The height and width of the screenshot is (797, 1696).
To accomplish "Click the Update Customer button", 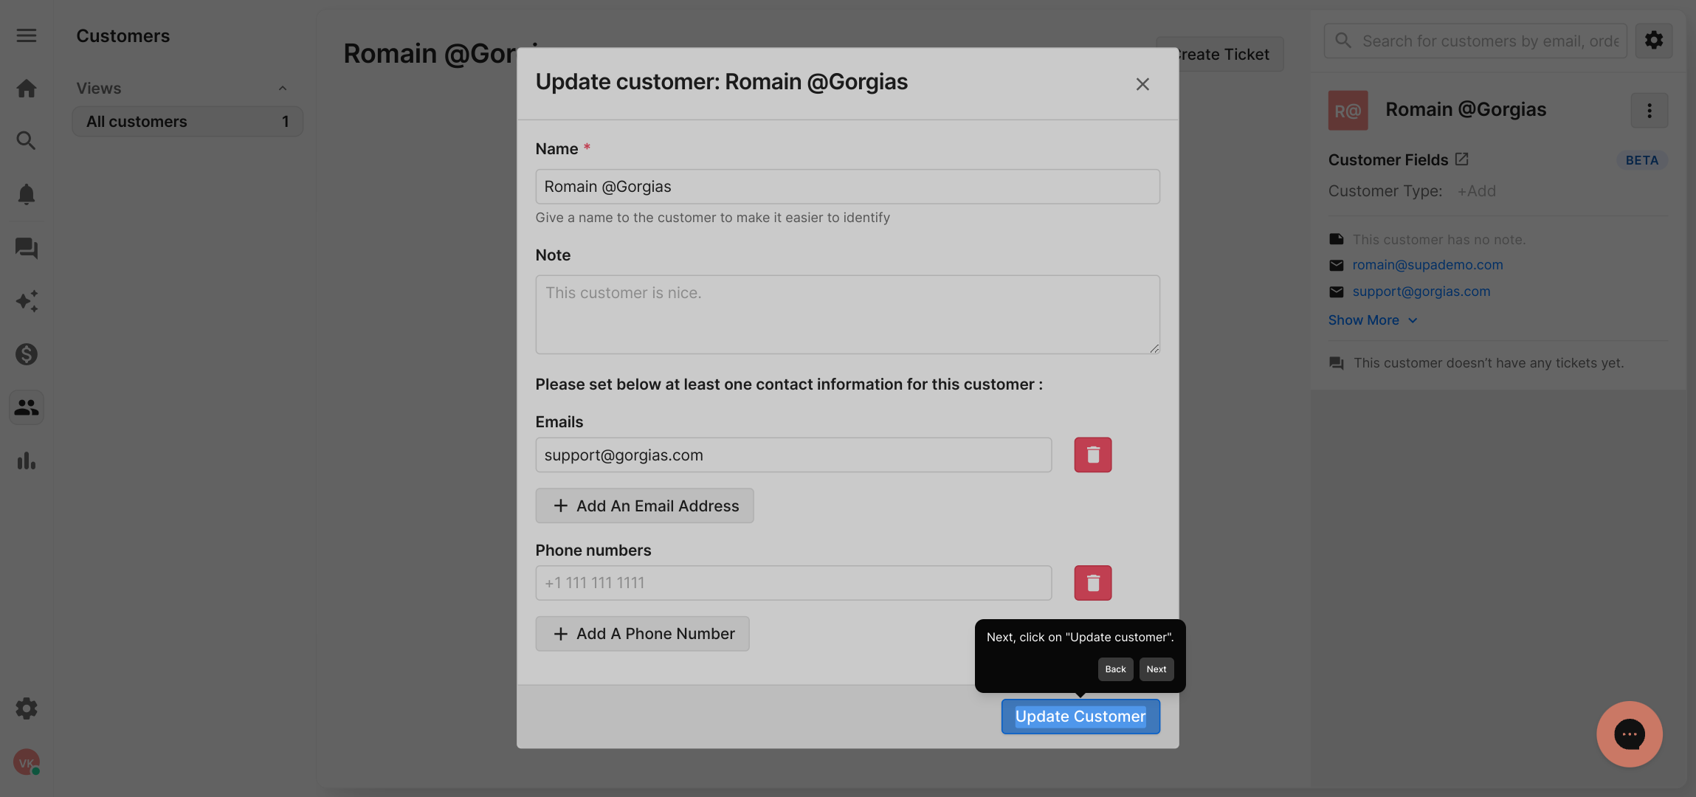I will 1080,717.
